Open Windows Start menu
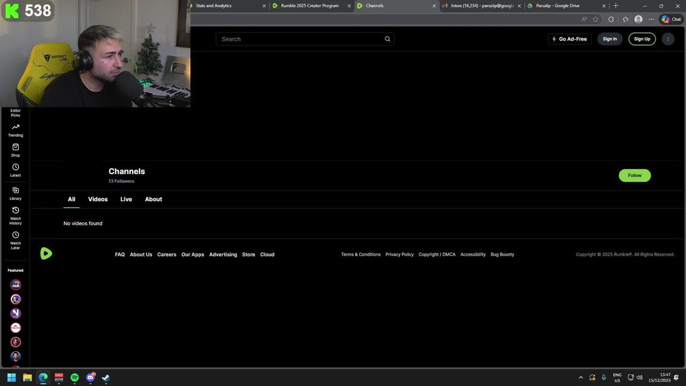 click(11, 377)
